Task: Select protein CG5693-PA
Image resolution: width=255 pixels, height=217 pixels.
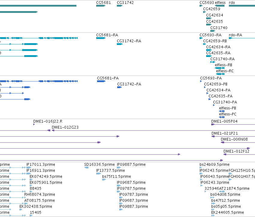Action: [201, 81]
